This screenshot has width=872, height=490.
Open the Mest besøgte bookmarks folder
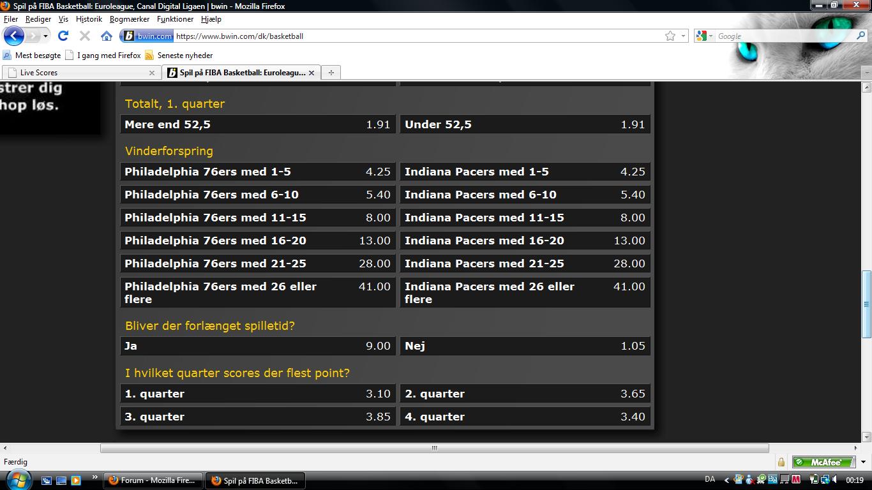coord(32,56)
